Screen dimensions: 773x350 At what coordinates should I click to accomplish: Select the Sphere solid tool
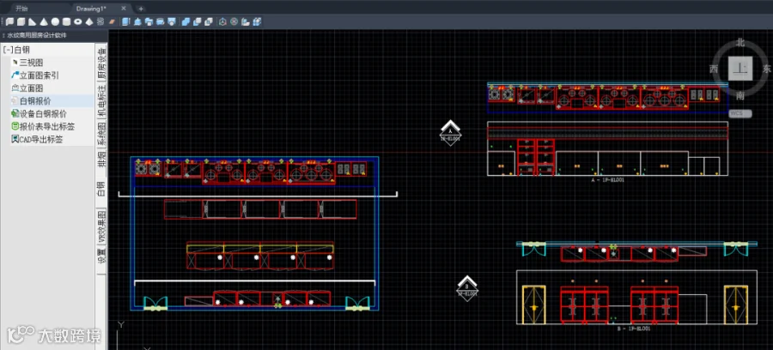pos(55,21)
